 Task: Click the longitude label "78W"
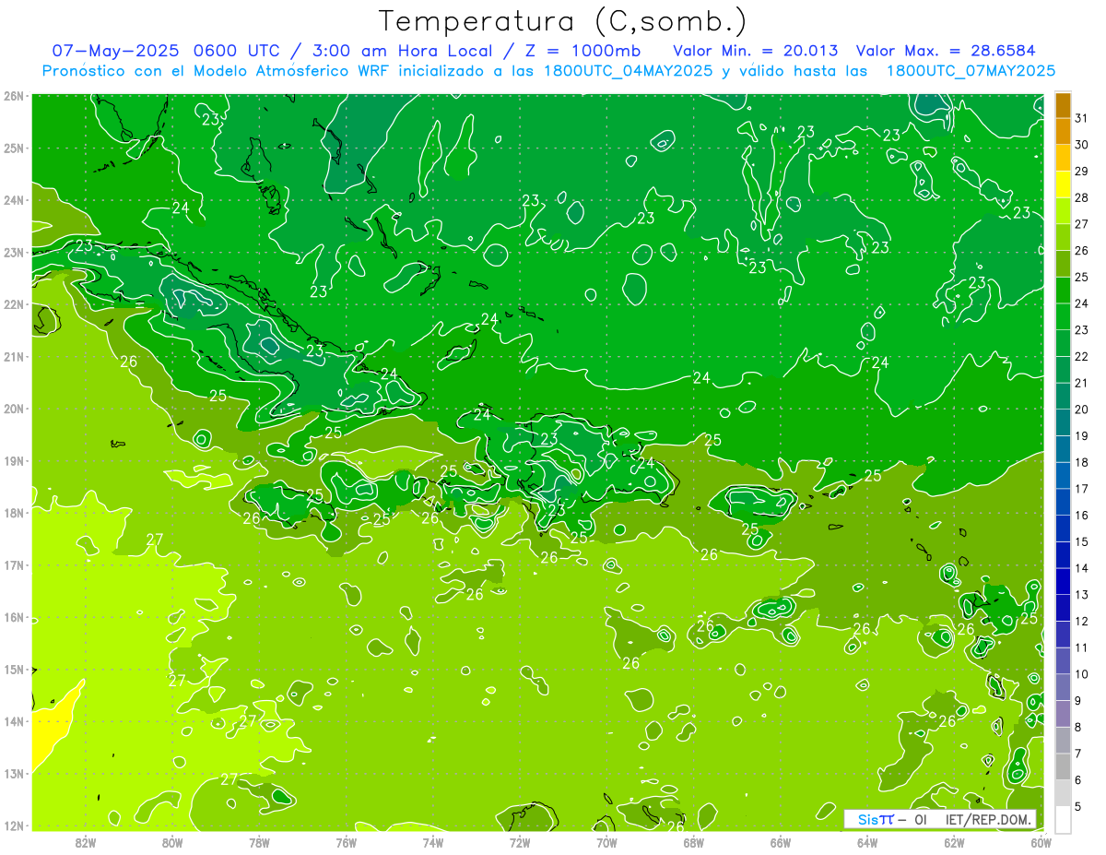(259, 842)
